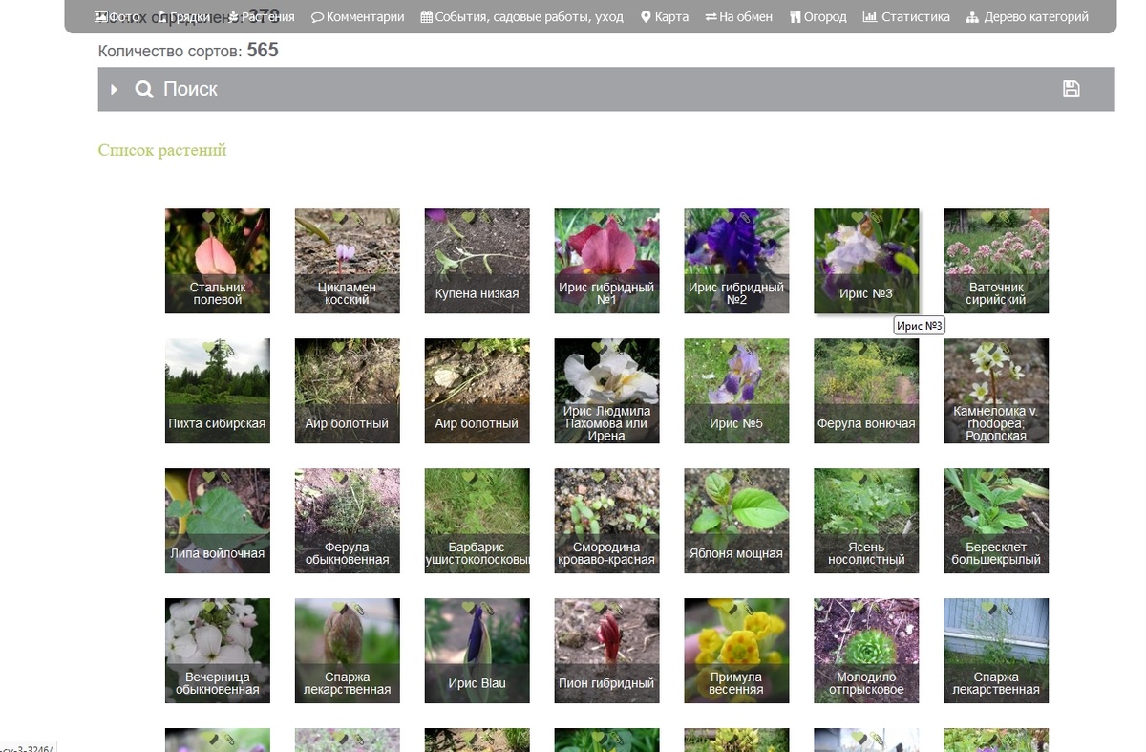Viewport: 1146px width, 752px height.
Task: Toggle favorite heart on Стальник полевой
Action: tap(208, 217)
